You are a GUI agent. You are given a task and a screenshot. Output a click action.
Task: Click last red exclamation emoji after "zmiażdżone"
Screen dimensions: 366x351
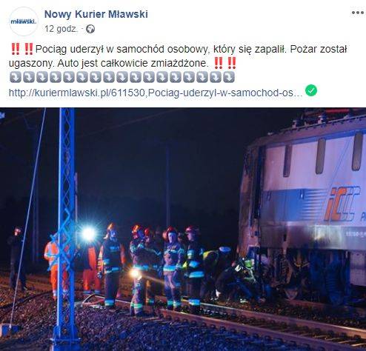click(x=232, y=63)
